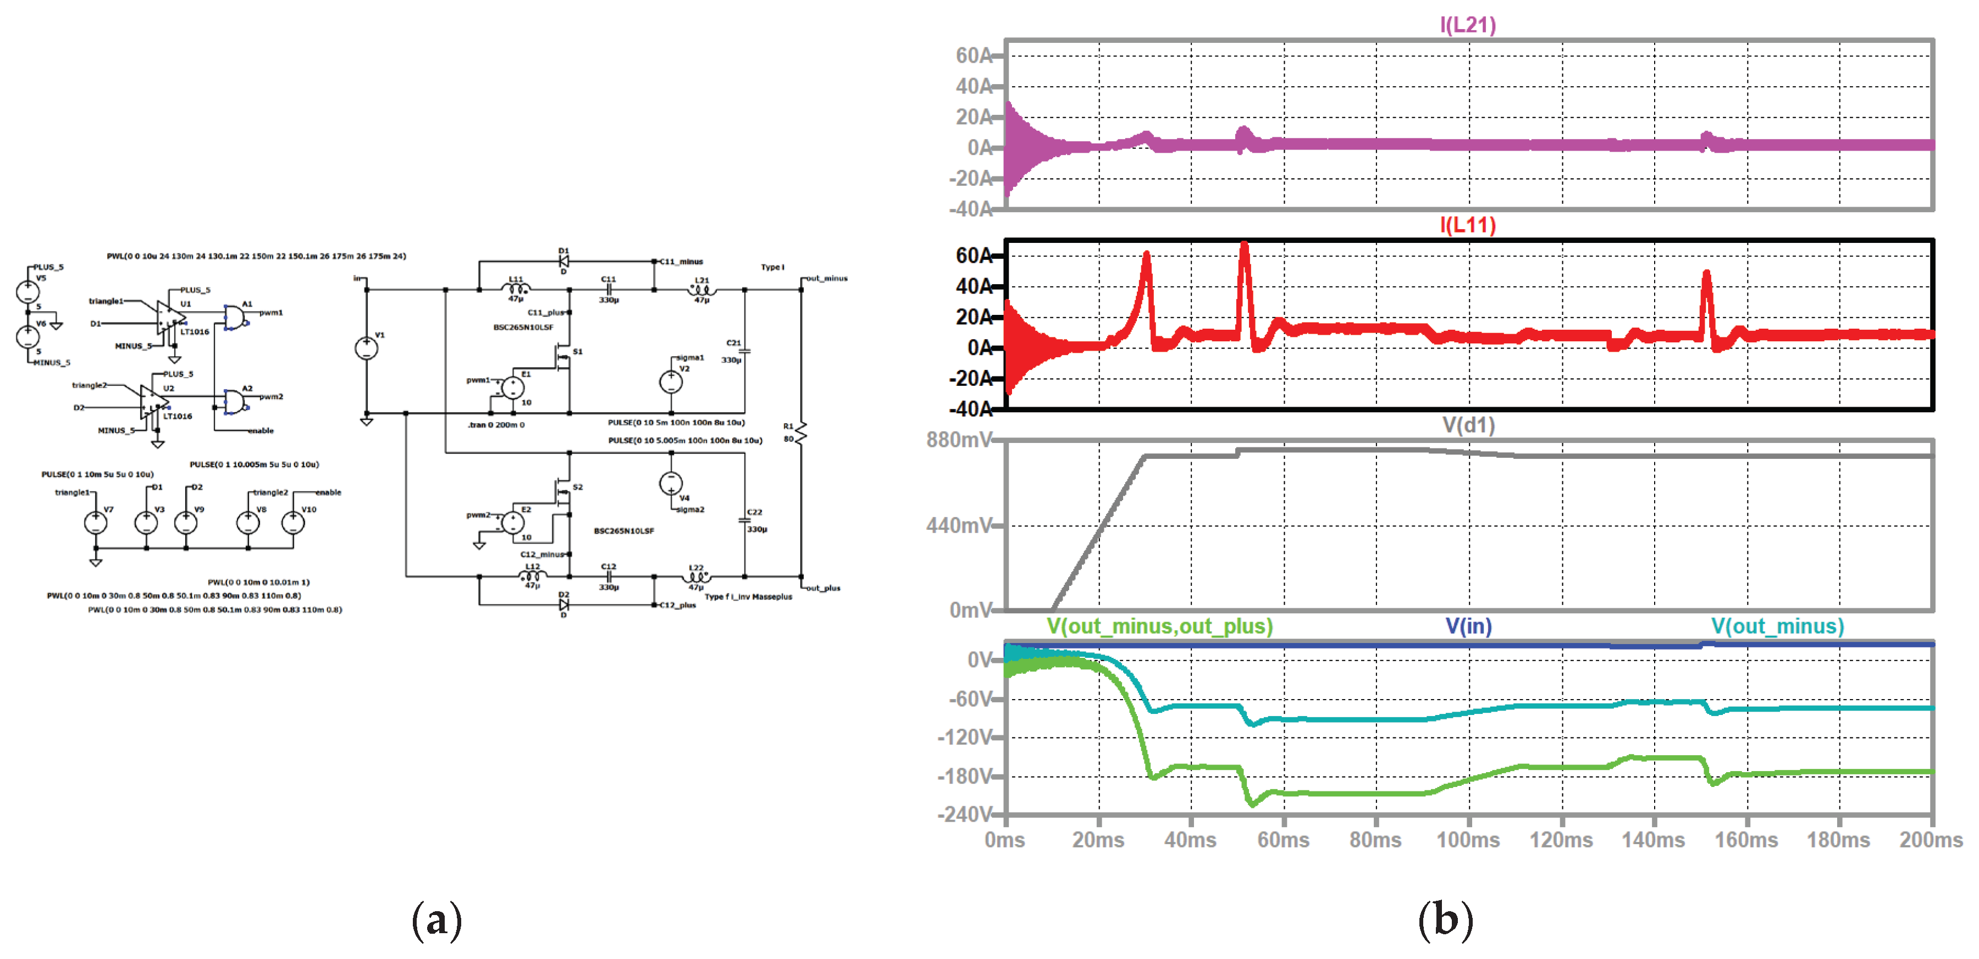Click the diode D1 symbol

pos(564,260)
